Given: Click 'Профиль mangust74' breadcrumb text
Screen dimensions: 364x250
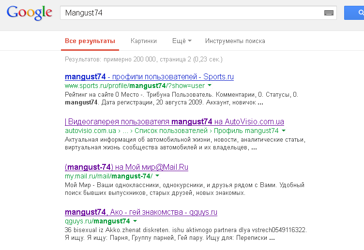Looking at the screenshot, I should pyautogui.click(x=246, y=131).
